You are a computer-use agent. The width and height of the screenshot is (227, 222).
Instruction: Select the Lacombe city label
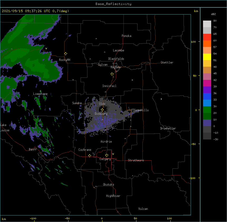(119, 50)
